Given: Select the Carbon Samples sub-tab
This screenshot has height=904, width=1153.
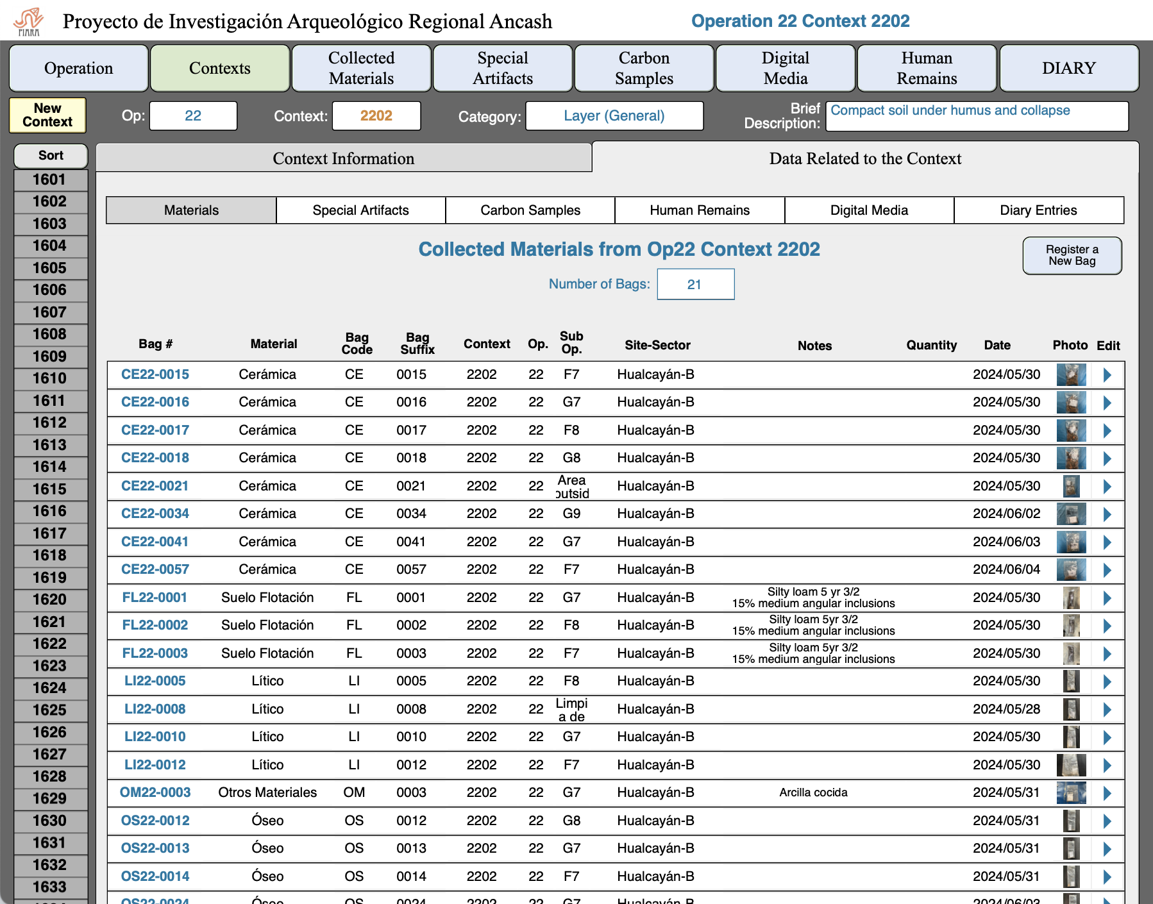Looking at the screenshot, I should pyautogui.click(x=530, y=210).
